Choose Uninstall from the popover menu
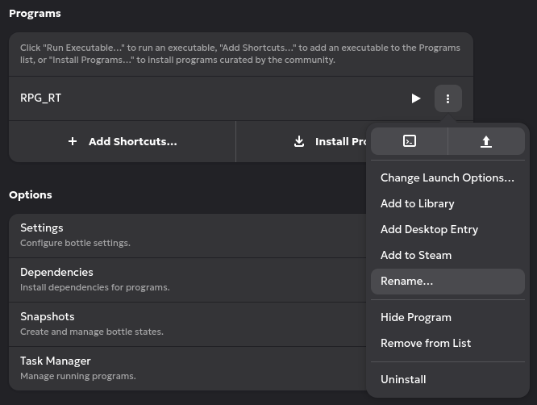The width and height of the screenshot is (537, 405). click(x=403, y=379)
